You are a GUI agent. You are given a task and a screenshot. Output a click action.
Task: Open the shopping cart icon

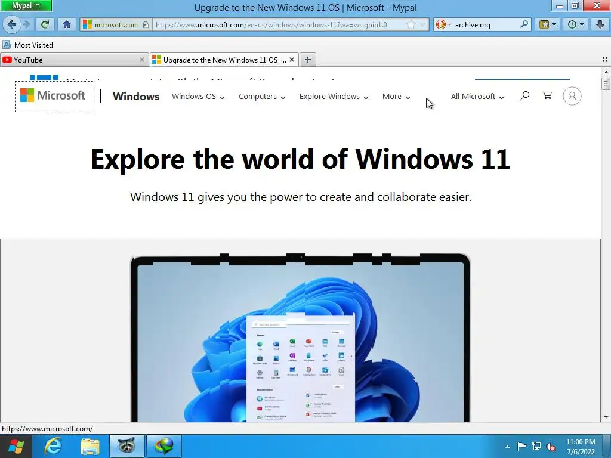547,95
